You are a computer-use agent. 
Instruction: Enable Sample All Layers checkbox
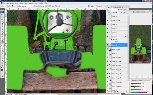point(49,6)
